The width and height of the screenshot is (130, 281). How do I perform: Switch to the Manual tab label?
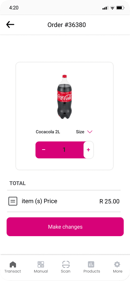pos(41,271)
